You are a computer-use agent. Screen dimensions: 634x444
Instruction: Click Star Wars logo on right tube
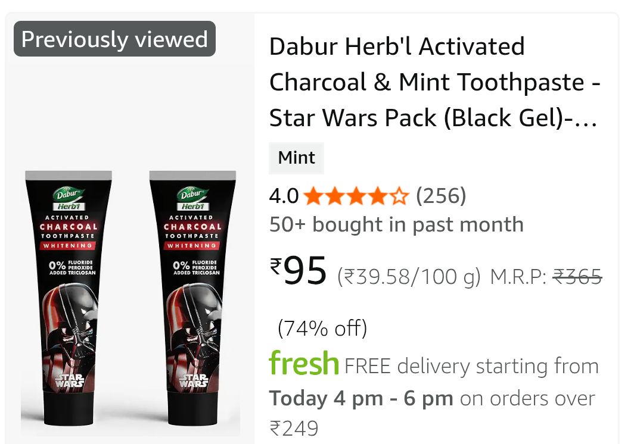[194, 380]
